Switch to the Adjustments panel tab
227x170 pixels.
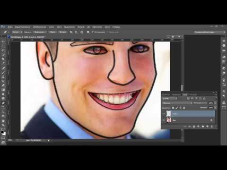[x=176, y=95]
